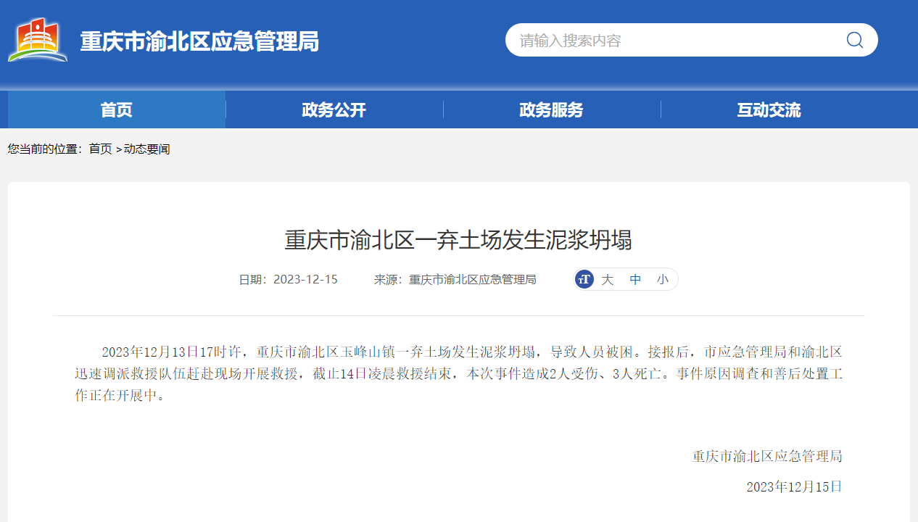
Task: Click site title 重庆市渝北区应急管理局 in header
Action: (x=199, y=41)
